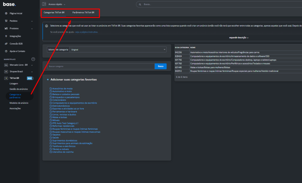Open Gestão de anúncios menu item
This screenshot has height=183, width=302.
(x=19, y=89)
